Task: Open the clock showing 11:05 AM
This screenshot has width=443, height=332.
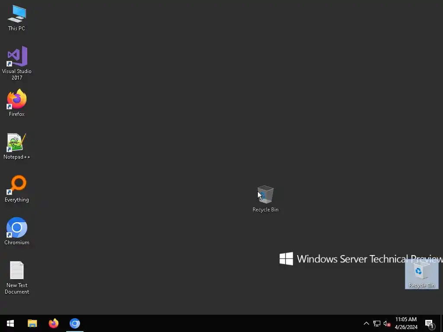Action: (x=406, y=323)
